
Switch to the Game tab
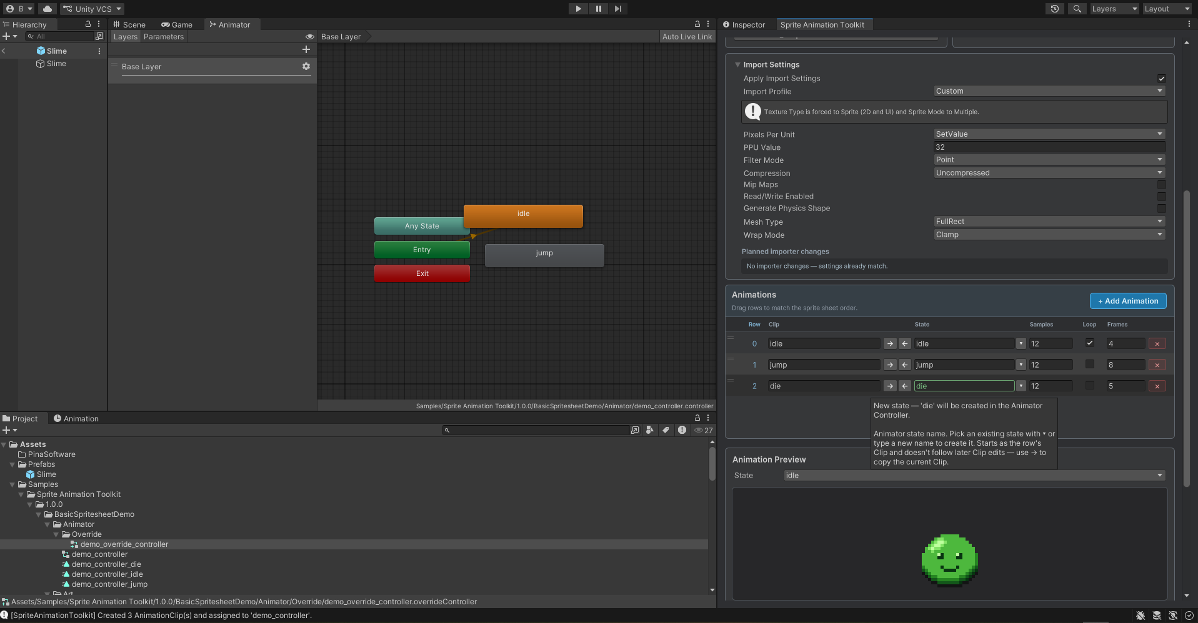coord(177,25)
